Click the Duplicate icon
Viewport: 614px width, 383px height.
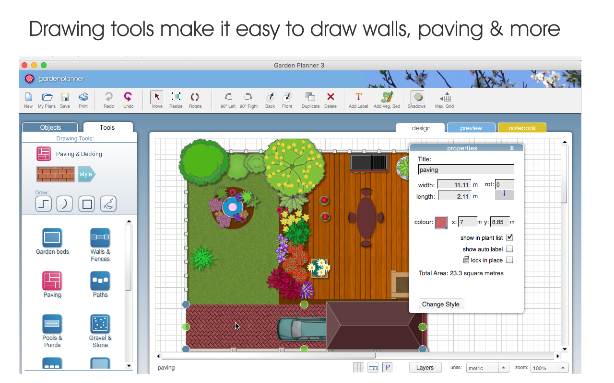coord(310,97)
